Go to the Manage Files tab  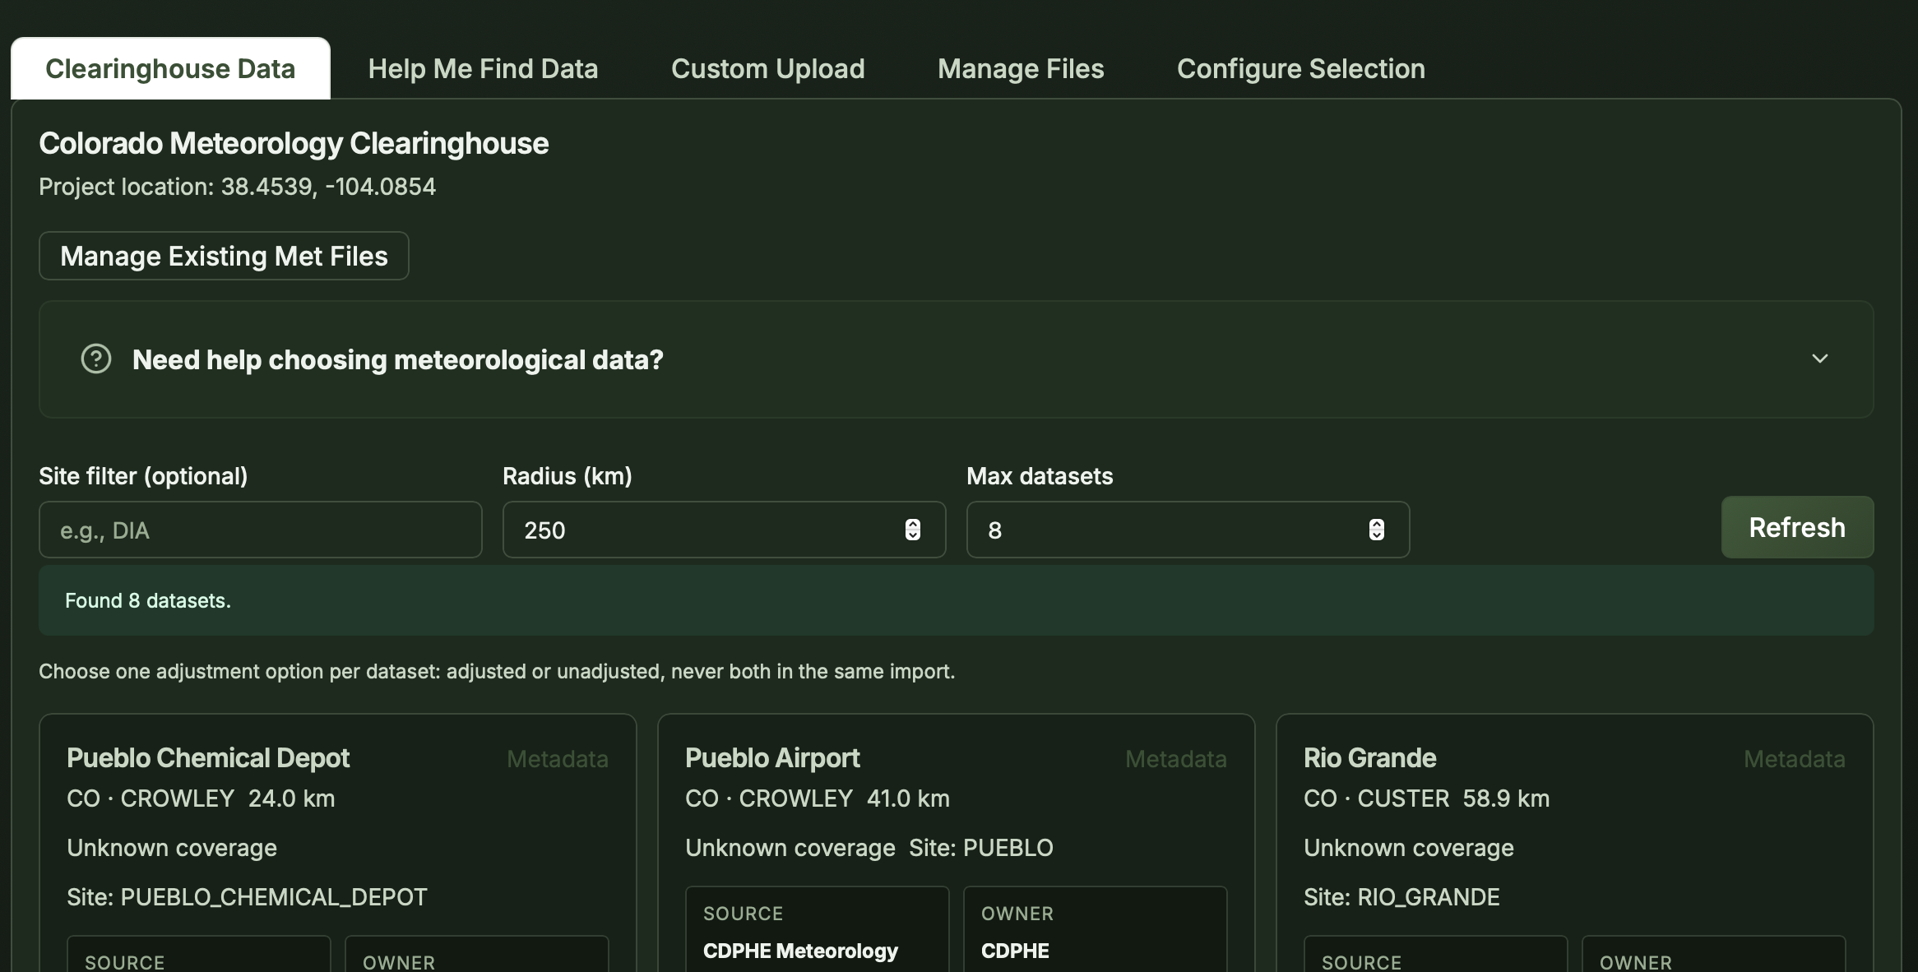click(x=1020, y=69)
